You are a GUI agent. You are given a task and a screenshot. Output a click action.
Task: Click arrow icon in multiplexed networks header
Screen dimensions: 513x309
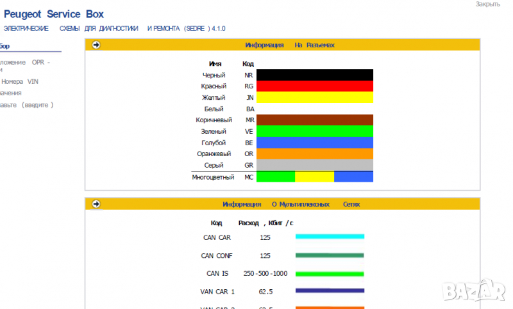(96, 204)
